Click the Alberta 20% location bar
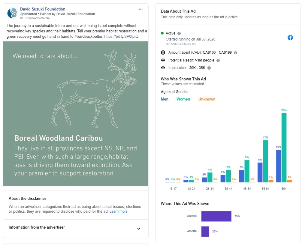This screenshot has width=305, height=246. pyautogui.click(x=205, y=231)
